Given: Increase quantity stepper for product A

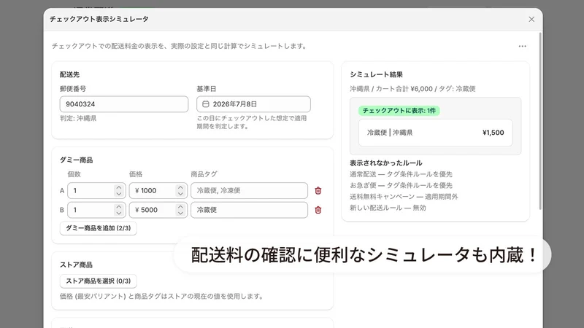Looking at the screenshot, I should point(119,187).
